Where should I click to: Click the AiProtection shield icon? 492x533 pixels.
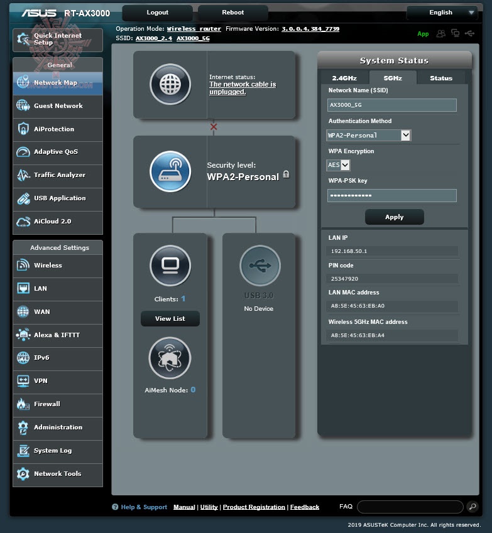coord(23,129)
